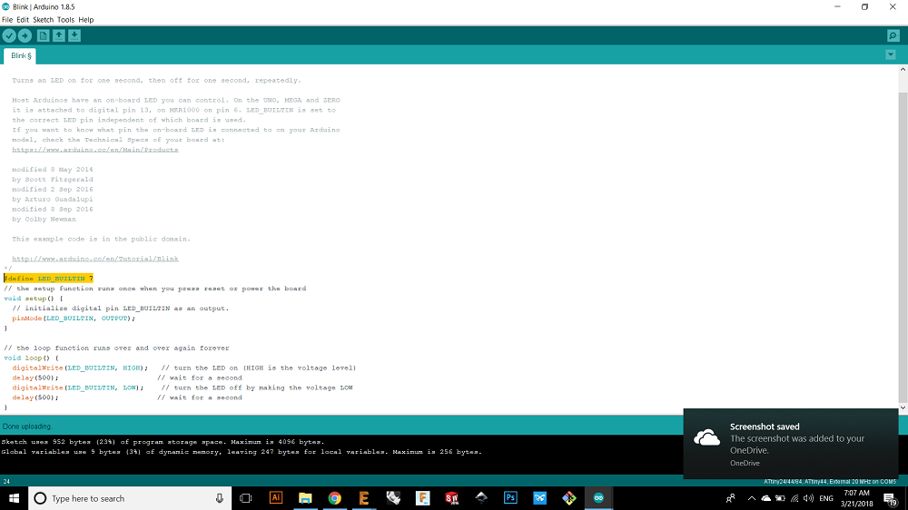Click the 'Type here to search' box

click(130, 498)
